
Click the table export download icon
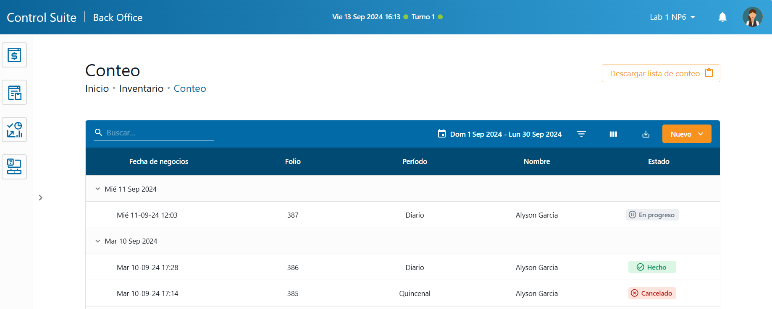coord(646,134)
